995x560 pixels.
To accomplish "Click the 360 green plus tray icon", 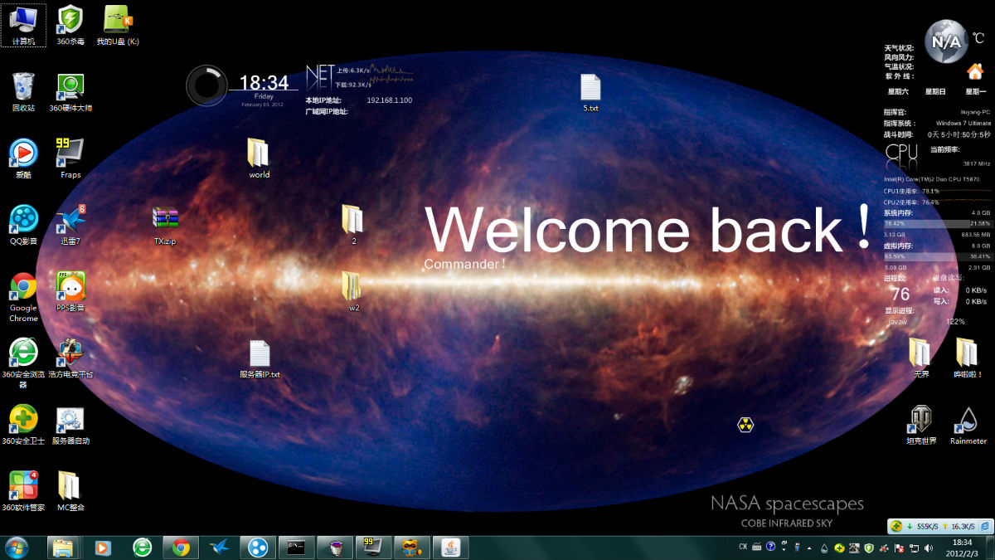I will tap(840, 548).
